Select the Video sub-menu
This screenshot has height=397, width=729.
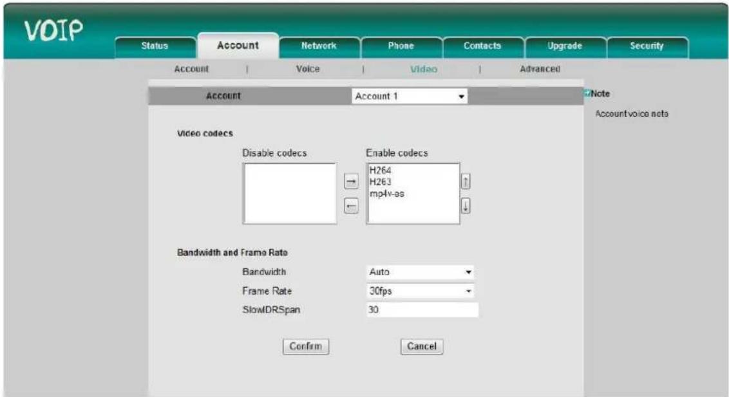click(x=424, y=69)
